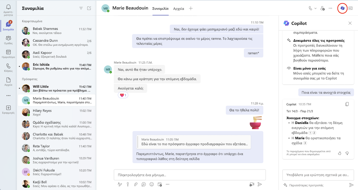Schedule a meeting from the compose toolbar

(159, 184)
